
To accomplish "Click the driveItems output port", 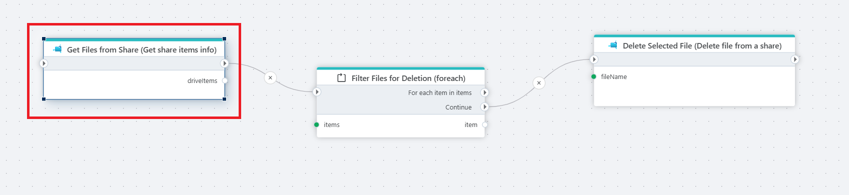I will pos(225,80).
